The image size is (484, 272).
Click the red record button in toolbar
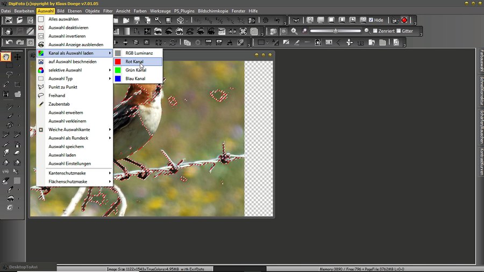(404, 20)
